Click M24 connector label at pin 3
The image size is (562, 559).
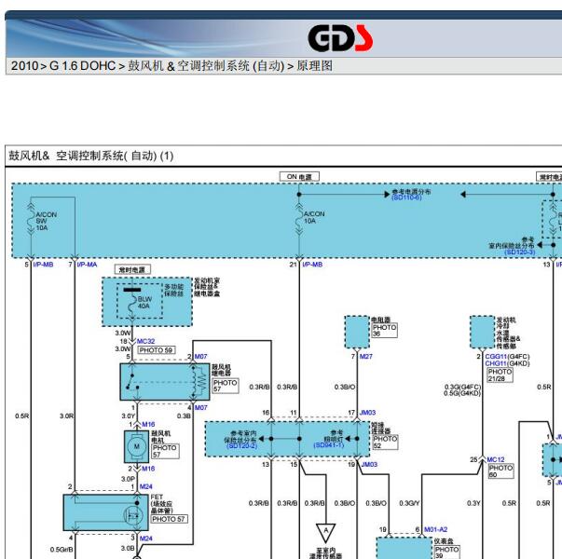(x=146, y=539)
